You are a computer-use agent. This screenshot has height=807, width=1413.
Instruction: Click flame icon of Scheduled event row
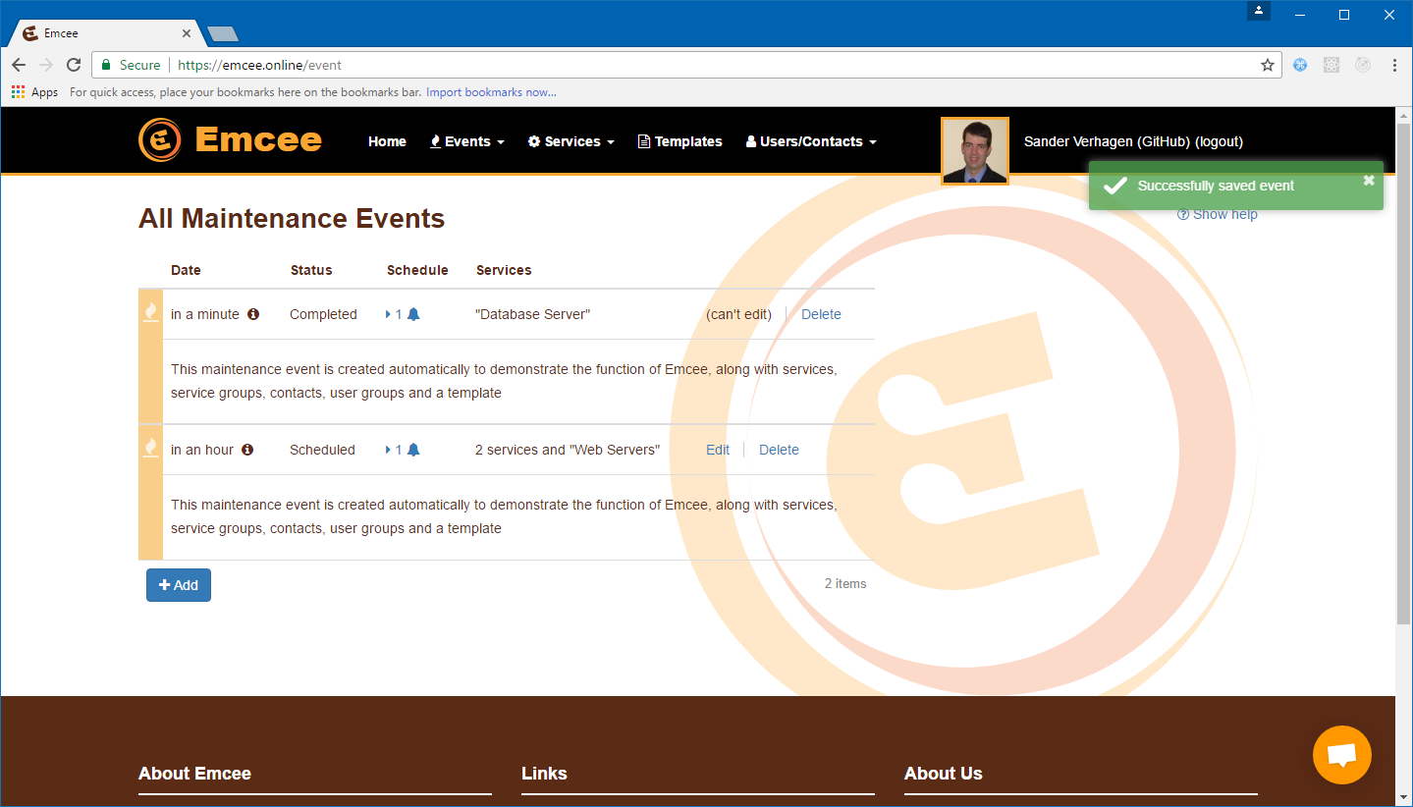tap(150, 448)
